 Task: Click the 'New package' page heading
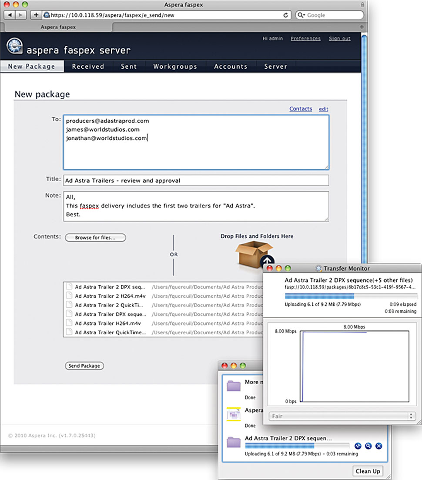[42, 94]
